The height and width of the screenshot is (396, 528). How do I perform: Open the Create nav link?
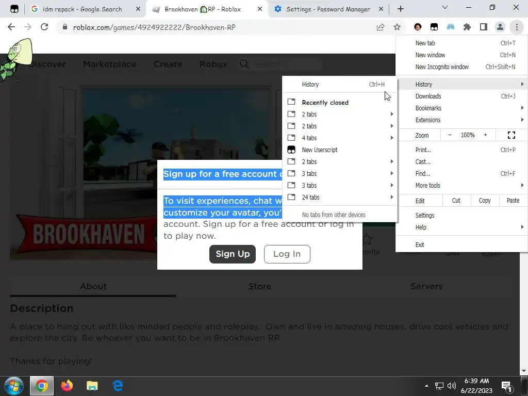click(x=168, y=64)
